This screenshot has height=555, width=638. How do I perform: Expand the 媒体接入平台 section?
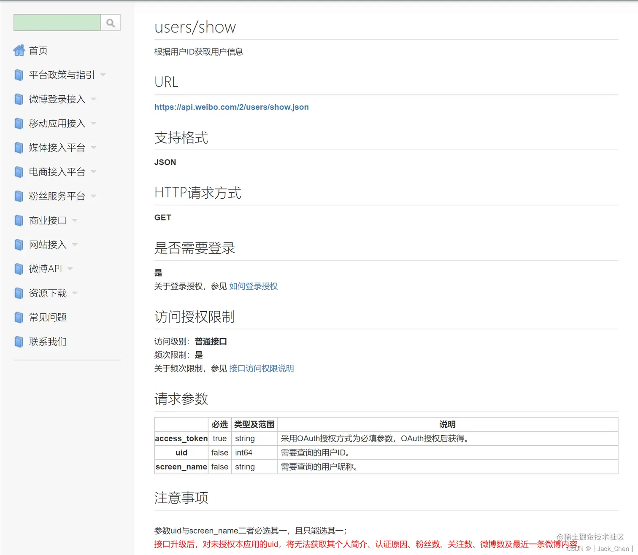[x=93, y=148]
